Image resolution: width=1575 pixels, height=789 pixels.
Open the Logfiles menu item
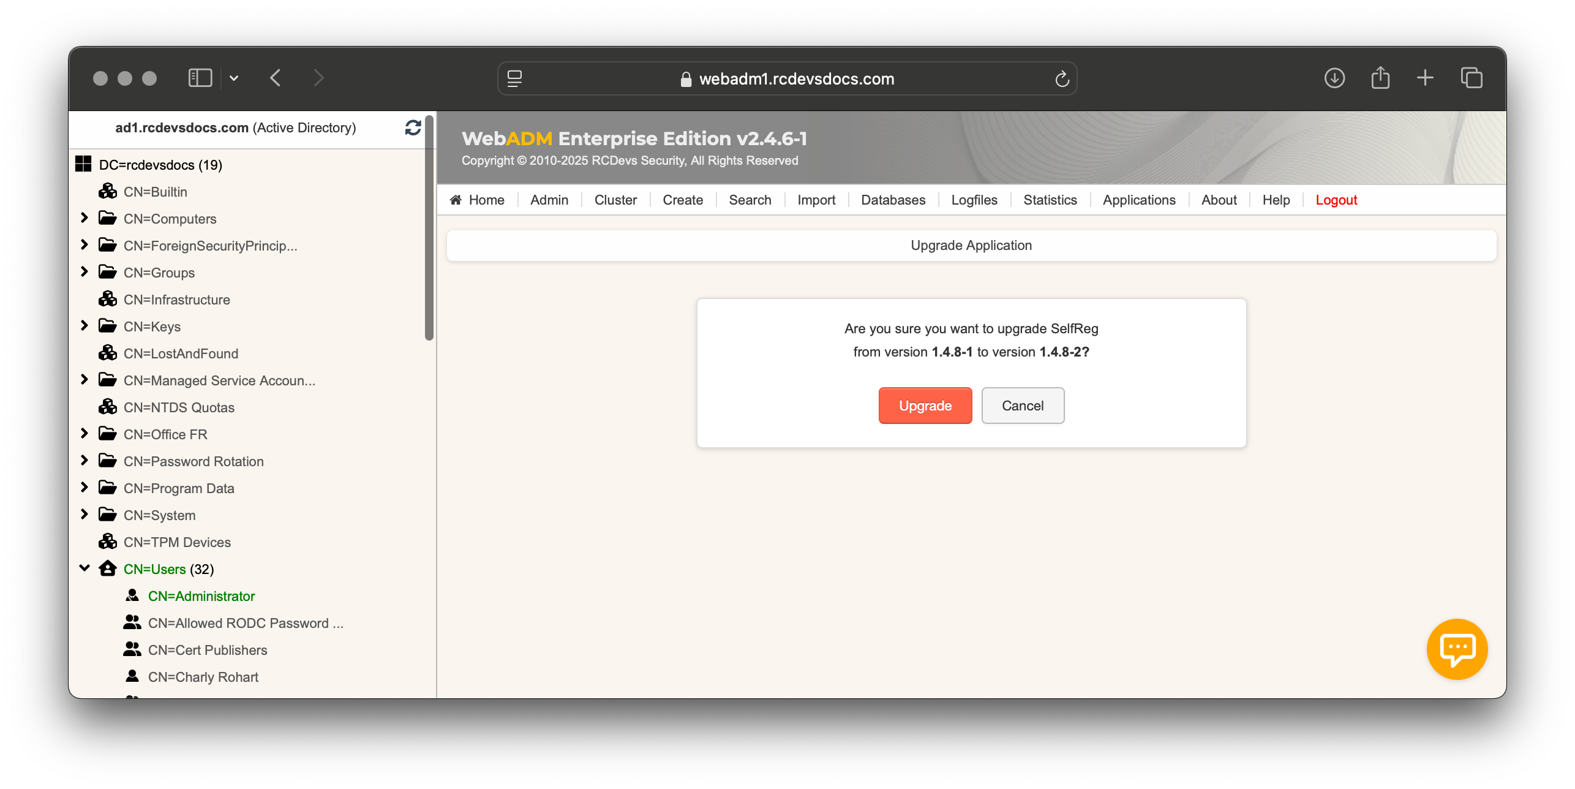pos(974,200)
